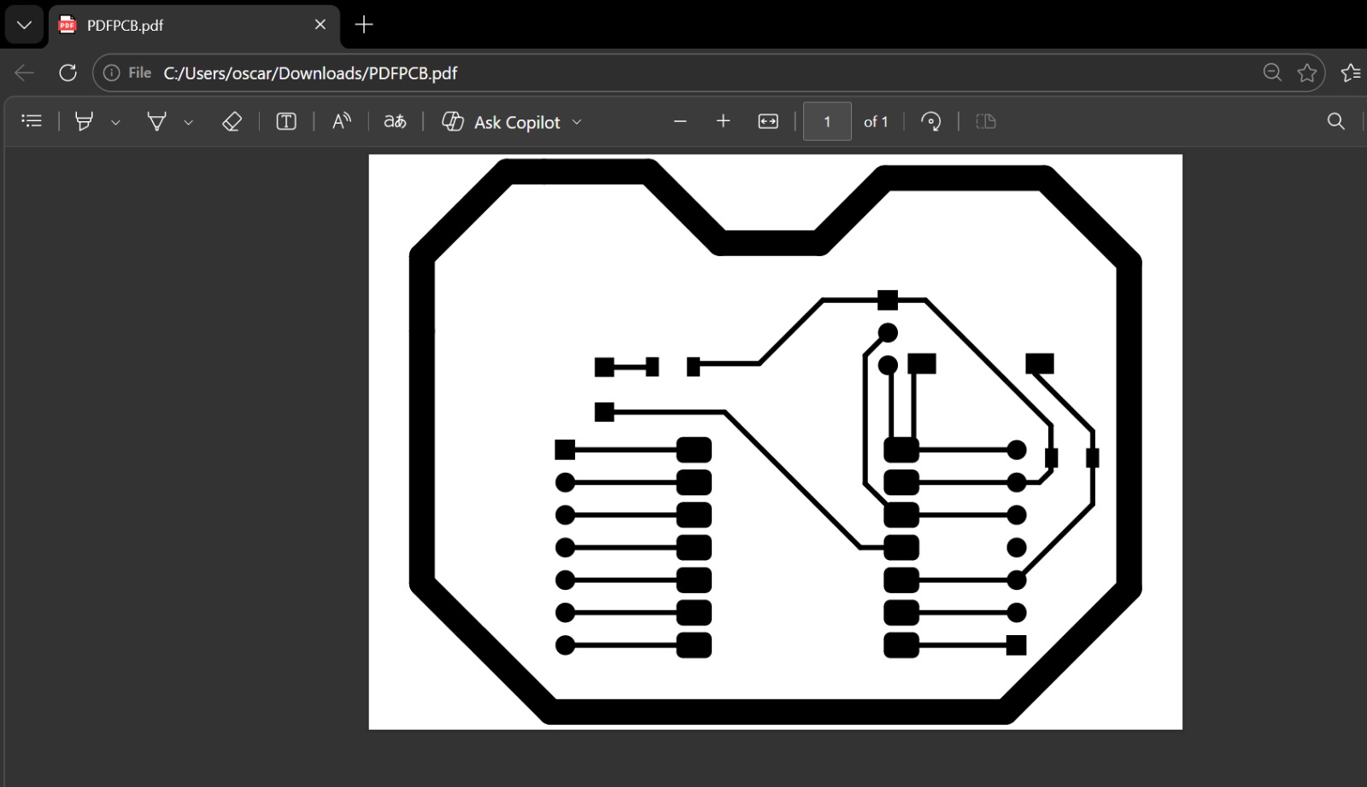Select the Highlight tool
The height and width of the screenshot is (787, 1367).
pos(84,121)
